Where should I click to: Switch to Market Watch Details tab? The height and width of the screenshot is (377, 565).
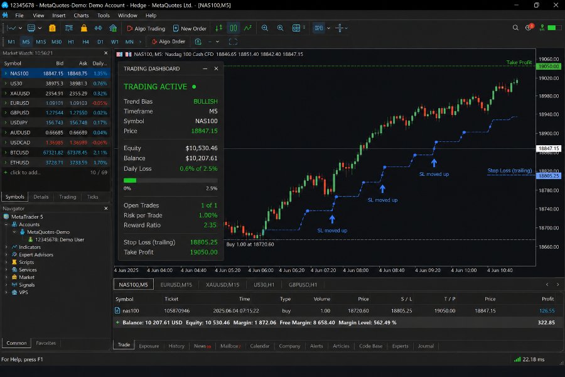[x=41, y=197]
